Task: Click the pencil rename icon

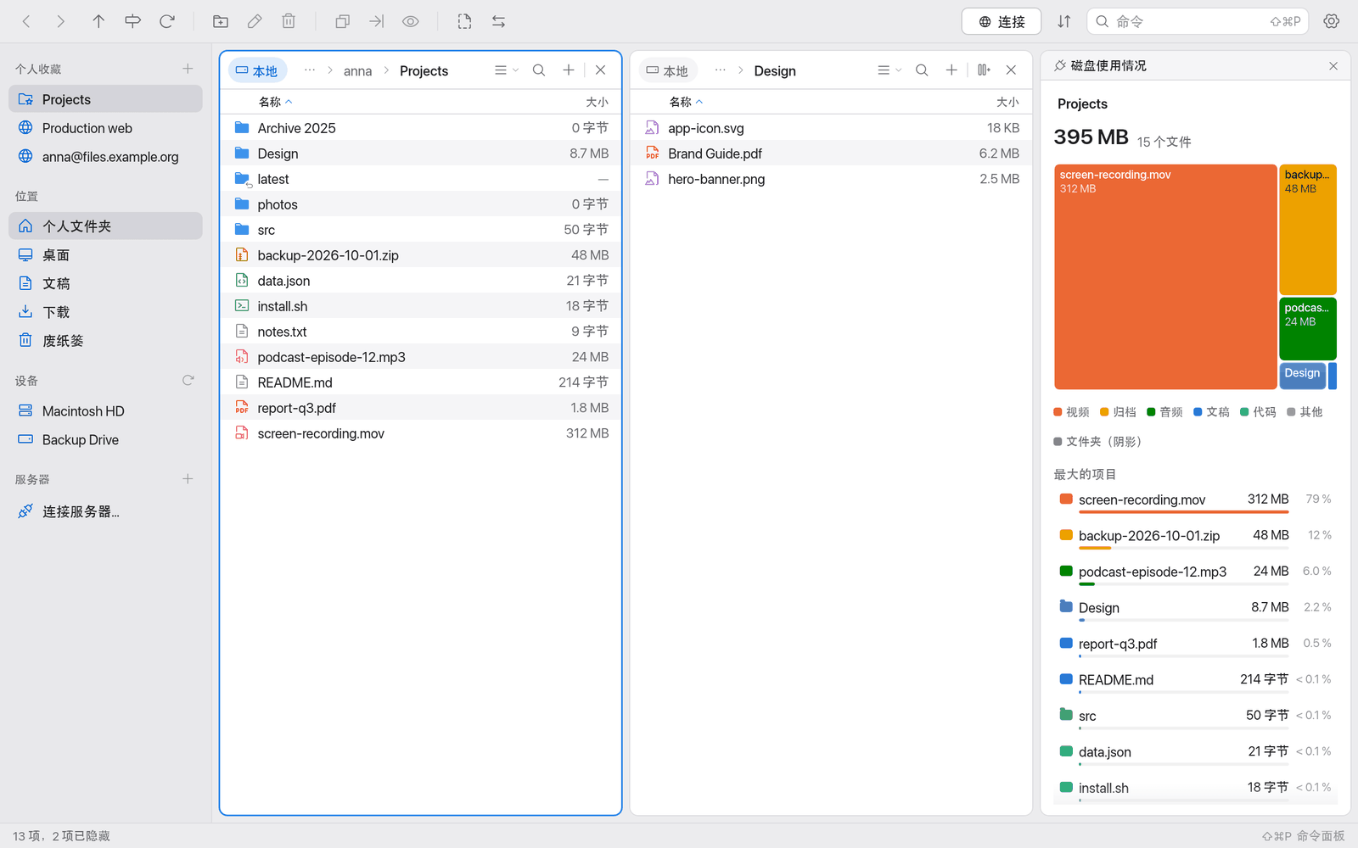Action: coord(255,21)
